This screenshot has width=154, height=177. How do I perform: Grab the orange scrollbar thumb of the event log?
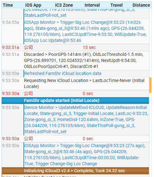(x=150, y=85)
